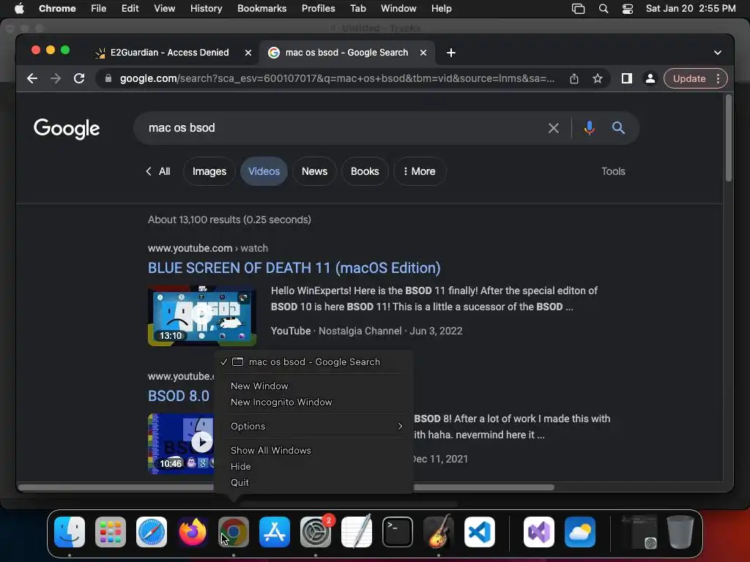Open Control Center in the menu bar
Image resolution: width=750 pixels, height=562 pixels.
628,9
